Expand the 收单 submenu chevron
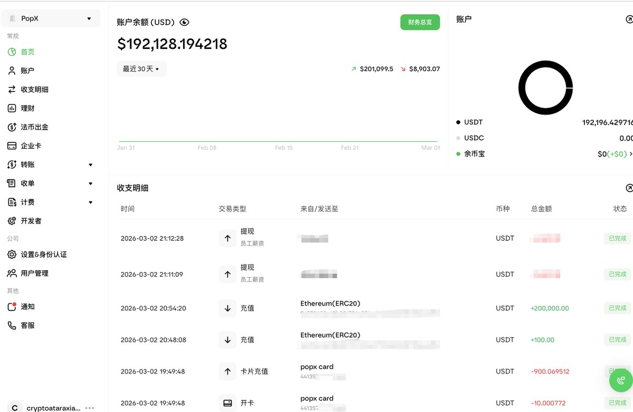This screenshot has height=412, width=633. pos(90,184)
